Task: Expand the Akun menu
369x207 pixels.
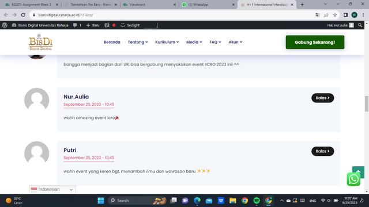Action: pos(235,42)
